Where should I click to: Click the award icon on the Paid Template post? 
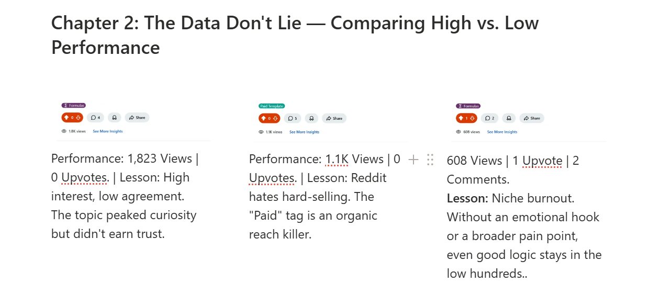click(x=311, y=119)
